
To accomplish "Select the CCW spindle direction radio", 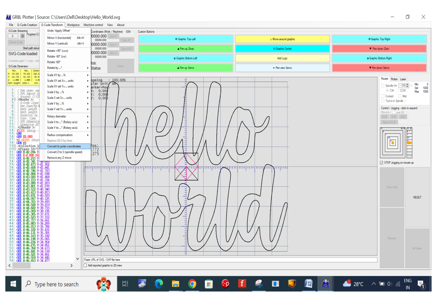I will point(397,90).
